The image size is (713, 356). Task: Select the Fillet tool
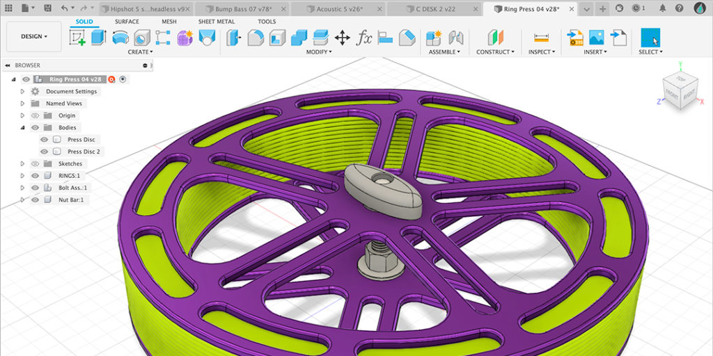256,38
